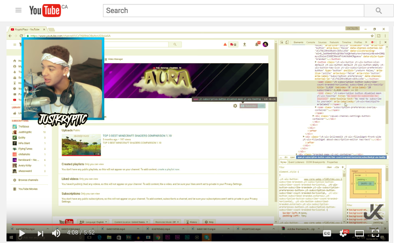This screenshot has width=394, height=243.
Task: Open Video Manager link
Action: [114, 59]
